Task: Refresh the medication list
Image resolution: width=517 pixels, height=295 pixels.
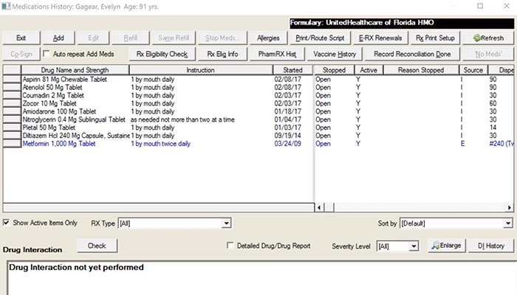Action: (x=488, y=38)
